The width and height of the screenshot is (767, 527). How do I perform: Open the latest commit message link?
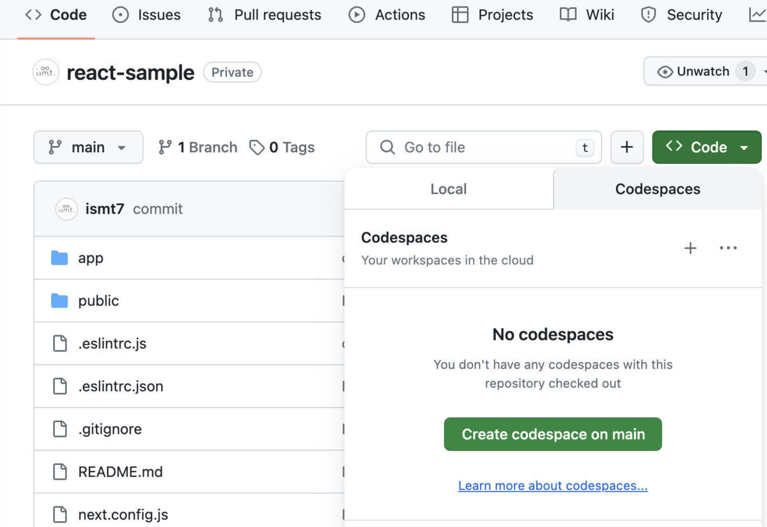pyautogui.click(x=158, y=209)
